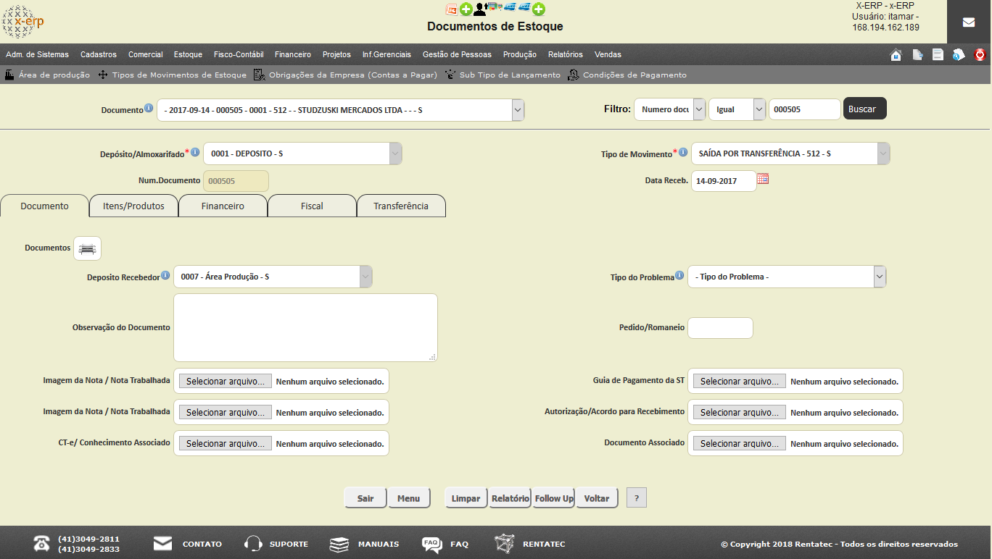Viewport: 992px width, 559px height.
Task: Expand the Depósito/Almoxarifado dropdown
Action: point(395,154)
